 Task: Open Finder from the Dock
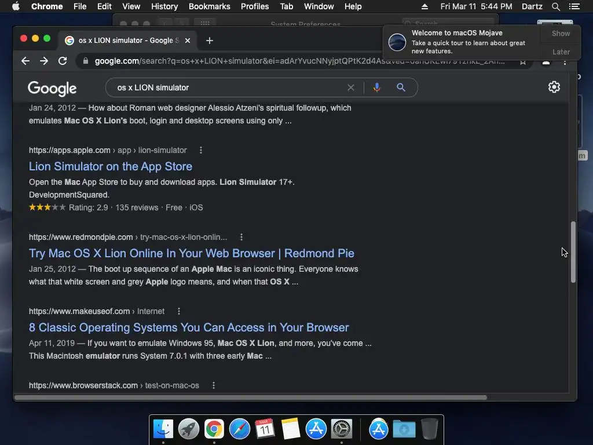pos(163,429)
